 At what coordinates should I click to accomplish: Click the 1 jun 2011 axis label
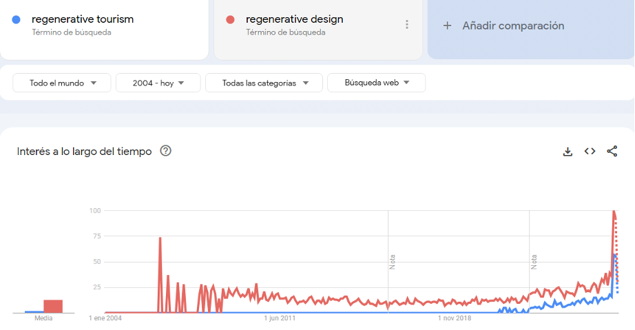point(280,318)
